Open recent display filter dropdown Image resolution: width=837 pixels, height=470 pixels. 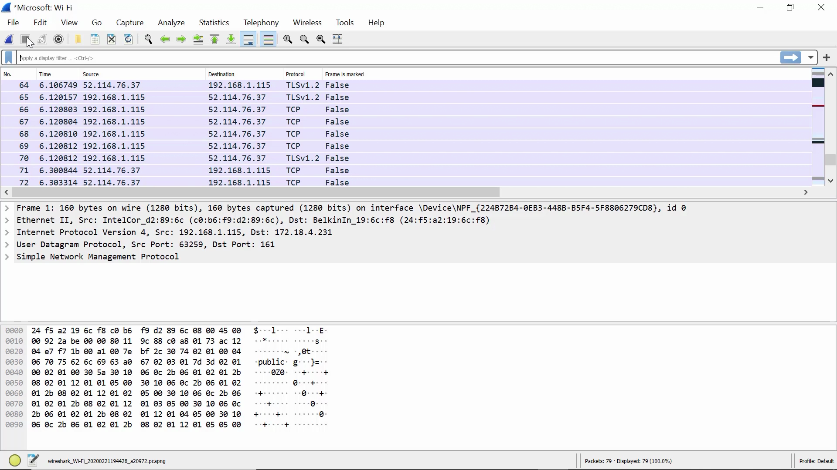pos(811,57)
